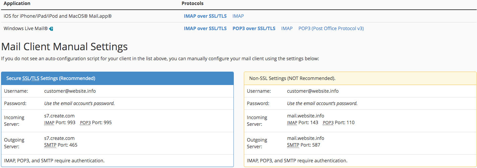Open IMAP over SSL/TLS script for iOS Mail
Viewport: 477px width, 168px height.
click(205, 16)
